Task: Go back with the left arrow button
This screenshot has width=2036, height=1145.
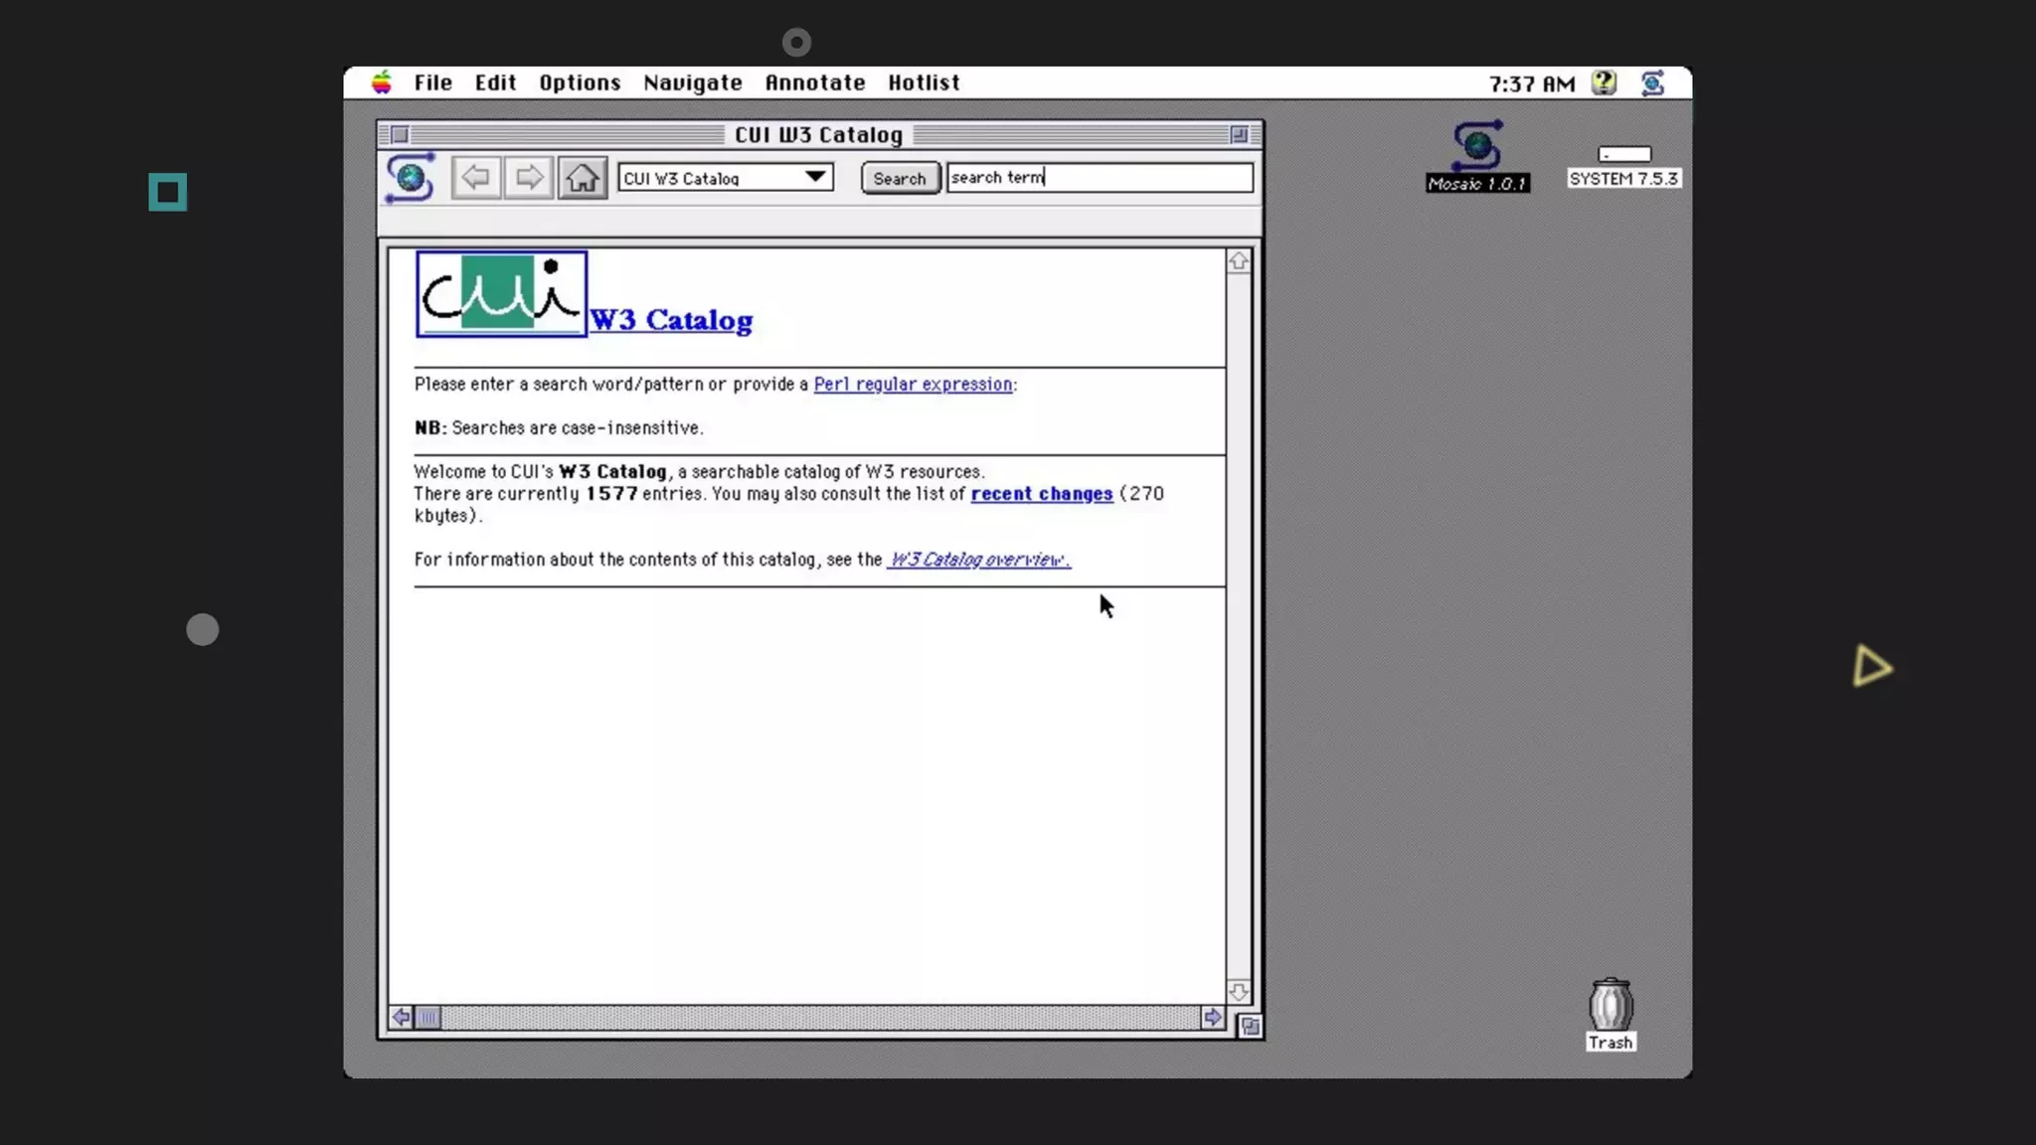Action: tap(475, 178)
